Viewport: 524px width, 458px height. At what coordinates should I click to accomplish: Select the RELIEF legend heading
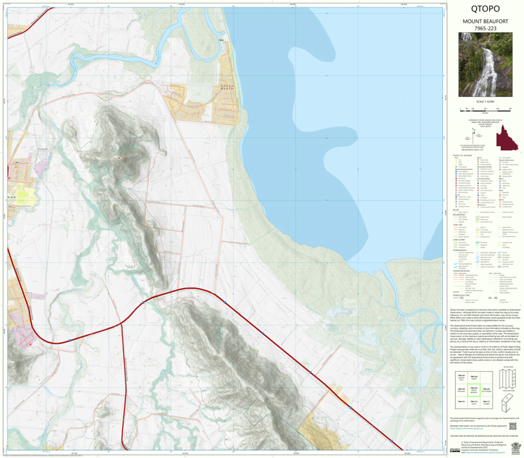click(x=456, y=210)
